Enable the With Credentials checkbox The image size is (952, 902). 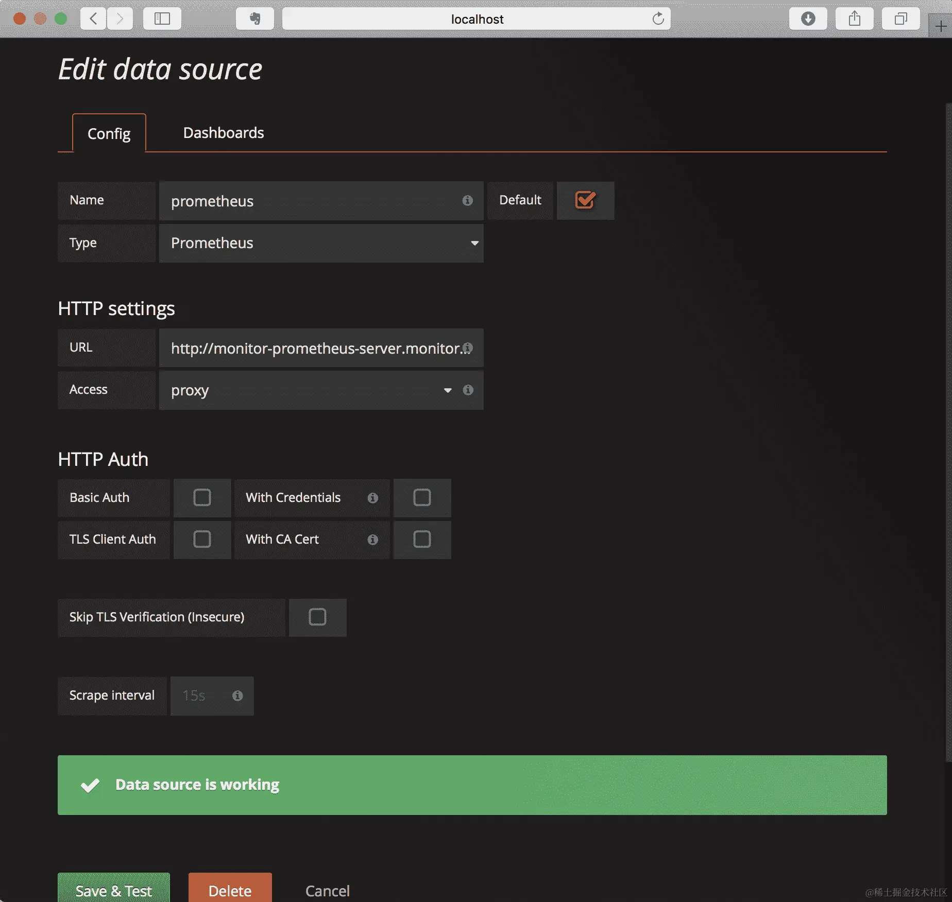(422, 497)
